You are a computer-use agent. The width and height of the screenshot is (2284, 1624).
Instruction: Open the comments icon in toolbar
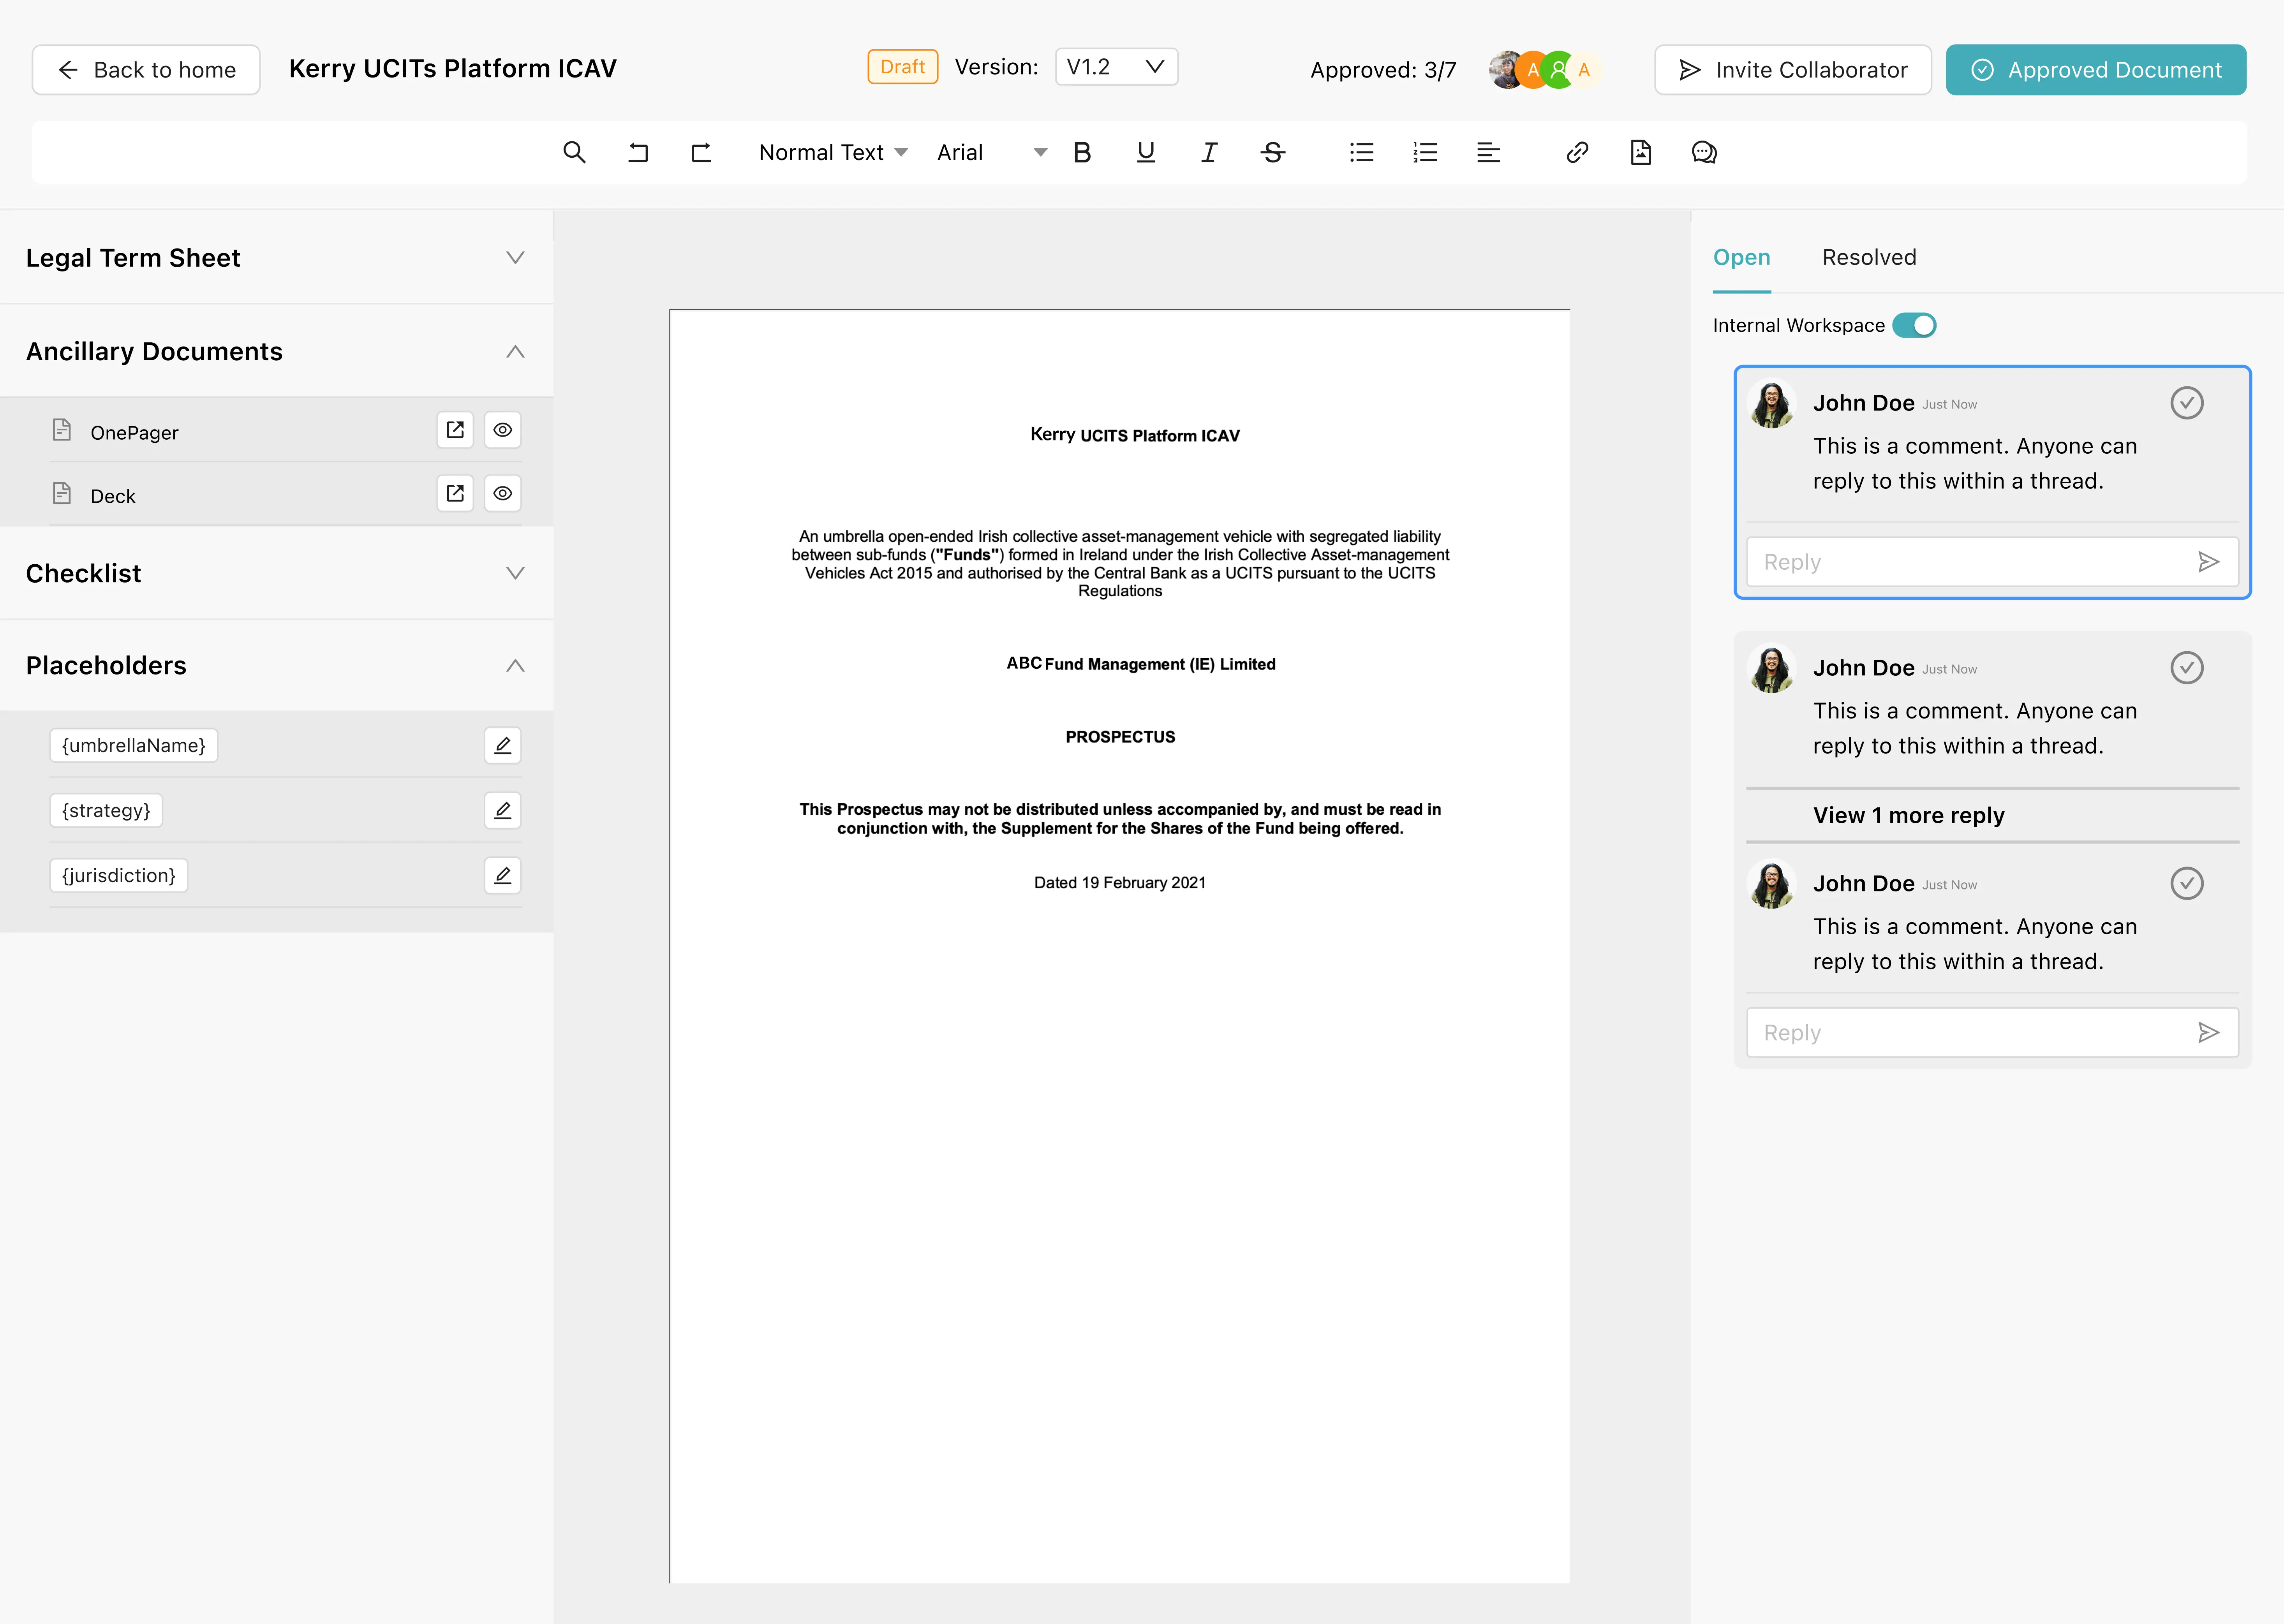tap(1704, 152)
